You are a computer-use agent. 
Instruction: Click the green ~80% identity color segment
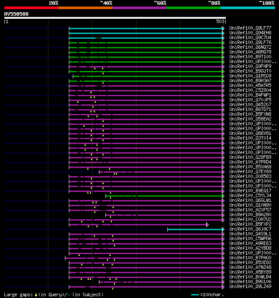(x=194, y=8)
